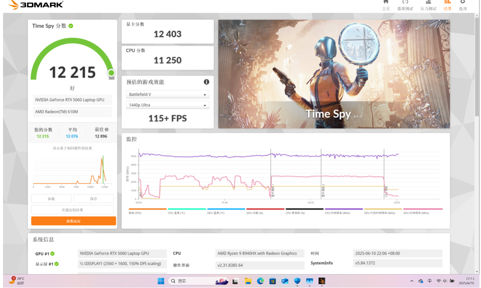The image size is (481, 288).
Task: Click the Time Spy banner image
Action: [x=334, y=74]
